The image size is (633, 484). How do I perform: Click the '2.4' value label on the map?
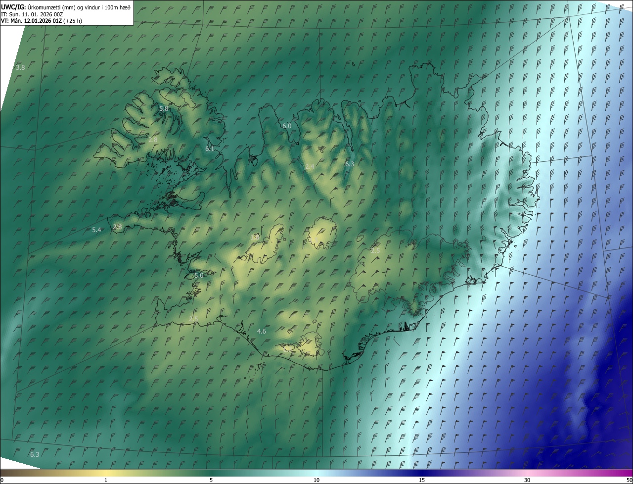[310, 167]
